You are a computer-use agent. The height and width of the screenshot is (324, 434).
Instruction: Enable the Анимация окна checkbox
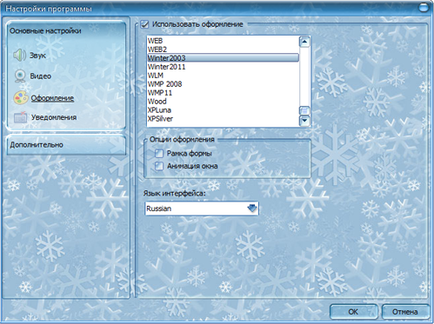click(159, 166)
